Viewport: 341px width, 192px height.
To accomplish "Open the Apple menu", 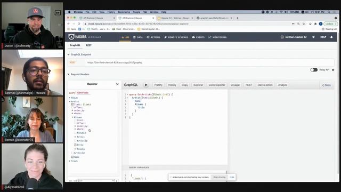I will 69,12.
